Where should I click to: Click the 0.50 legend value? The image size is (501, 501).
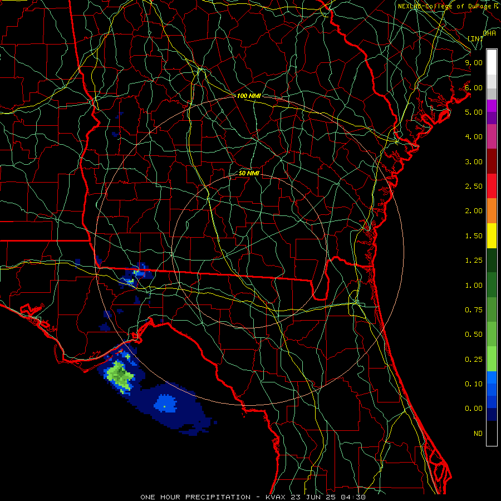(474, 335)
